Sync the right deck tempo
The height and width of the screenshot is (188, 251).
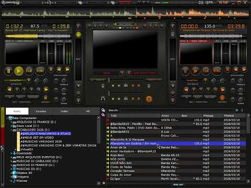(x=217, y=71)
